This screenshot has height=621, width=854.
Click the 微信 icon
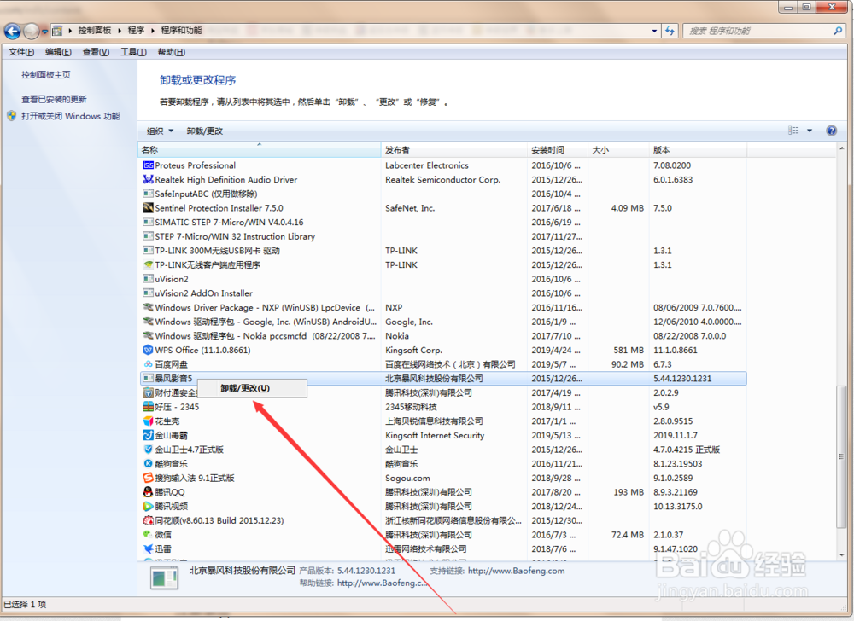pos(148,535)
